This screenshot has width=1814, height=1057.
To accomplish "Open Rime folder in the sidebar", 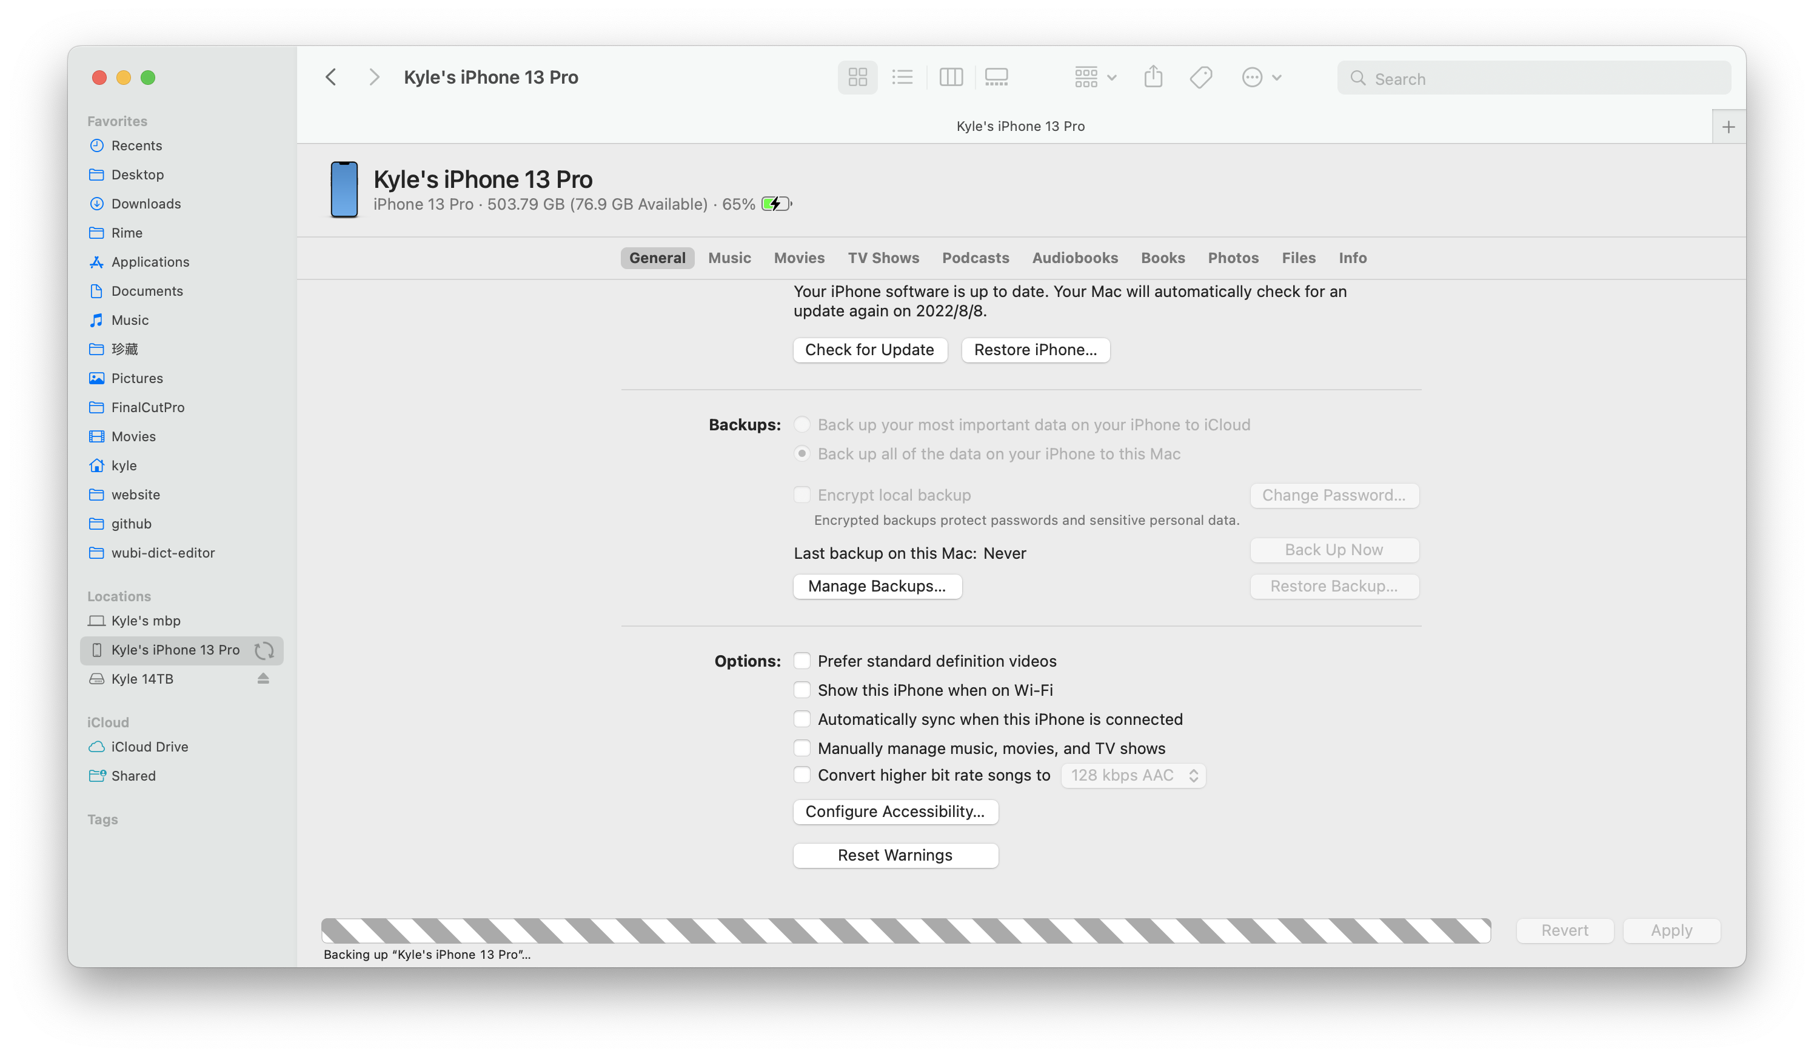I will coord(182,232).
